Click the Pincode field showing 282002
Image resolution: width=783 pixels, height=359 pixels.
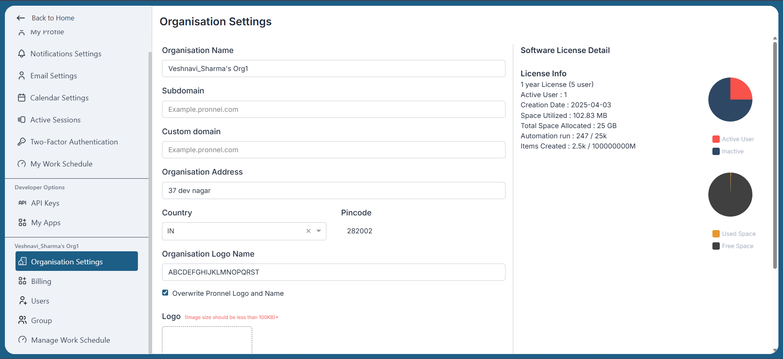tap(423, 231)
